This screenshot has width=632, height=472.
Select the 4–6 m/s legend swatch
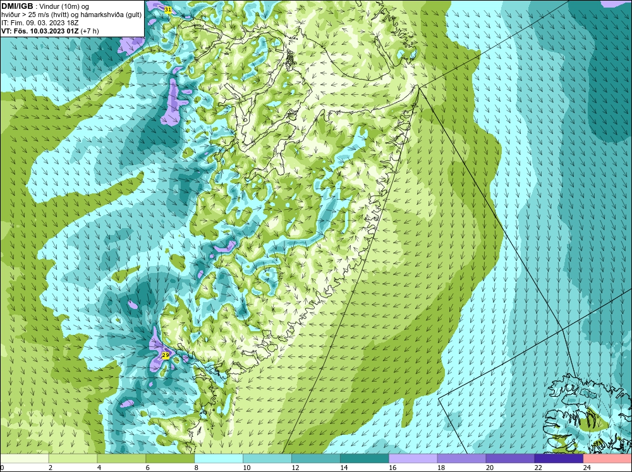[x=121, y=459]
